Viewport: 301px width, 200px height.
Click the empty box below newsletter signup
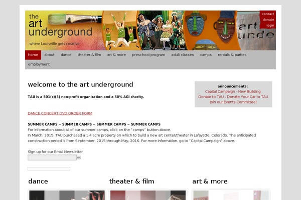coord(49,169)
